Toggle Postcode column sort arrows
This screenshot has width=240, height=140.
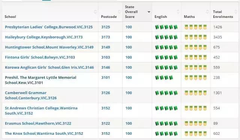[x=119, y=12]
